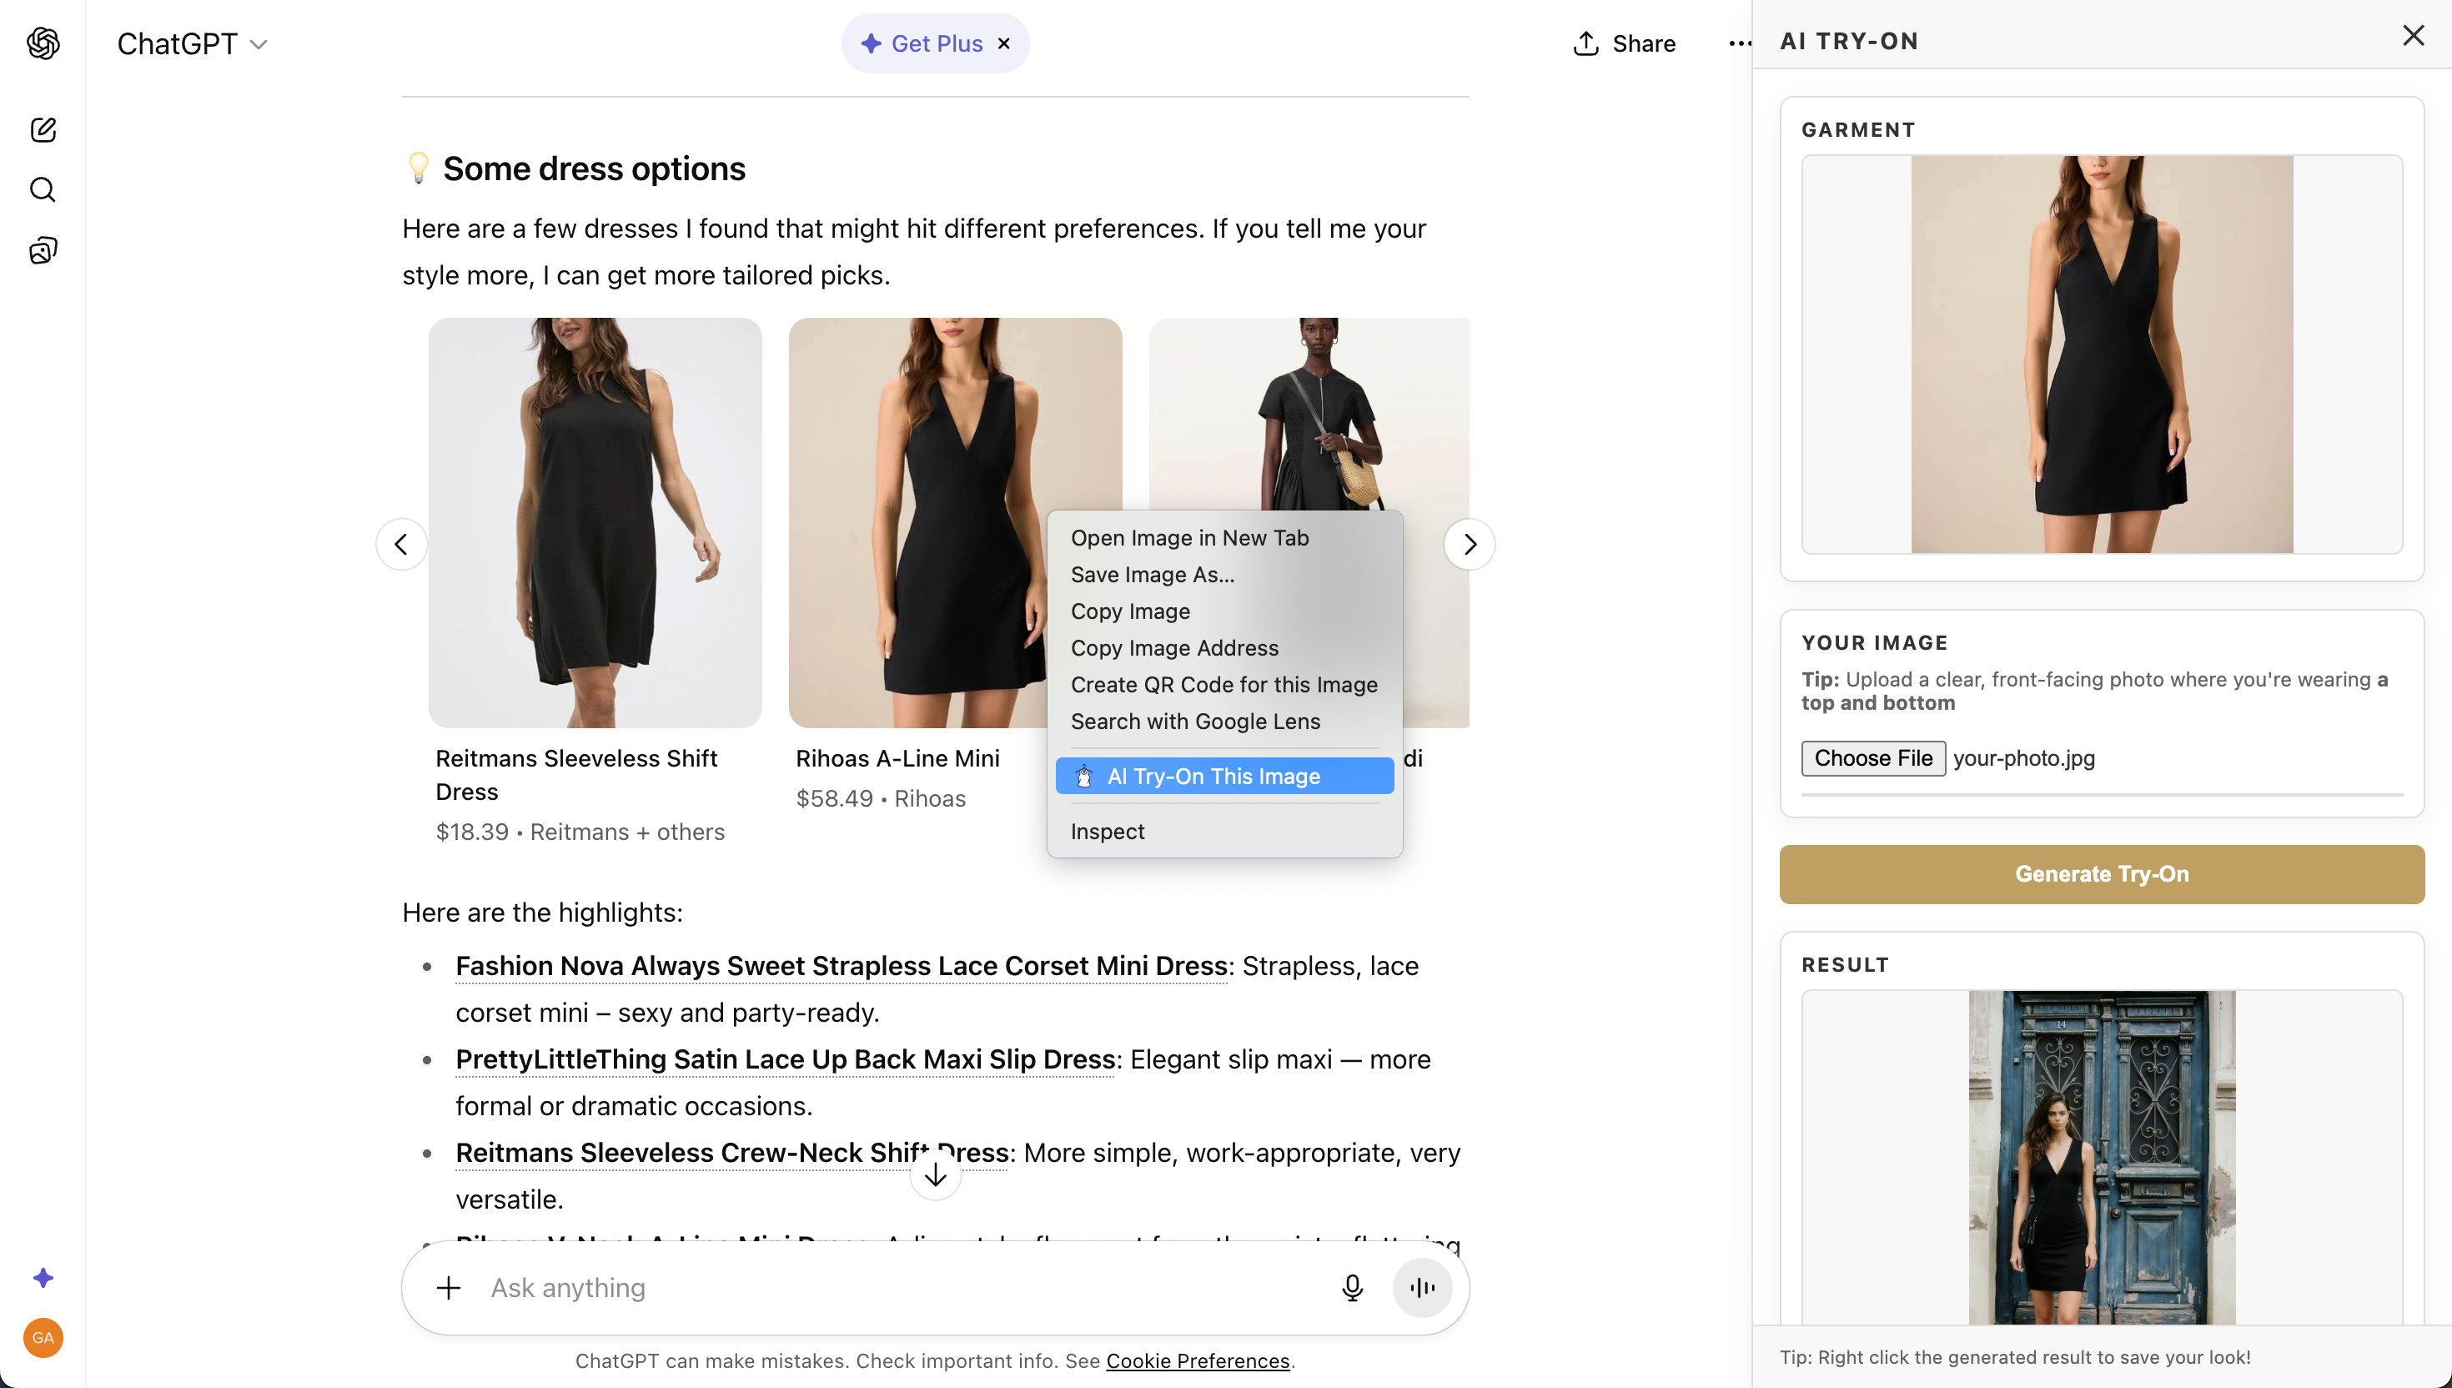Click Choose File to upload your photo
Viewport: 2452px width, 1388px height.
1872,758
